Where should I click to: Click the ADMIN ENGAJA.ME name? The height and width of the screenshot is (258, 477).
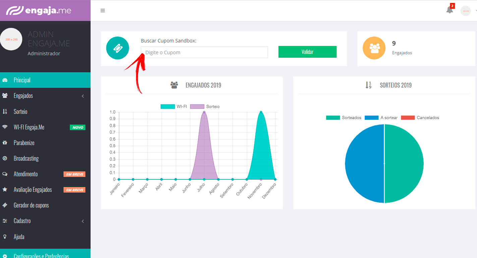click(49, 39)
